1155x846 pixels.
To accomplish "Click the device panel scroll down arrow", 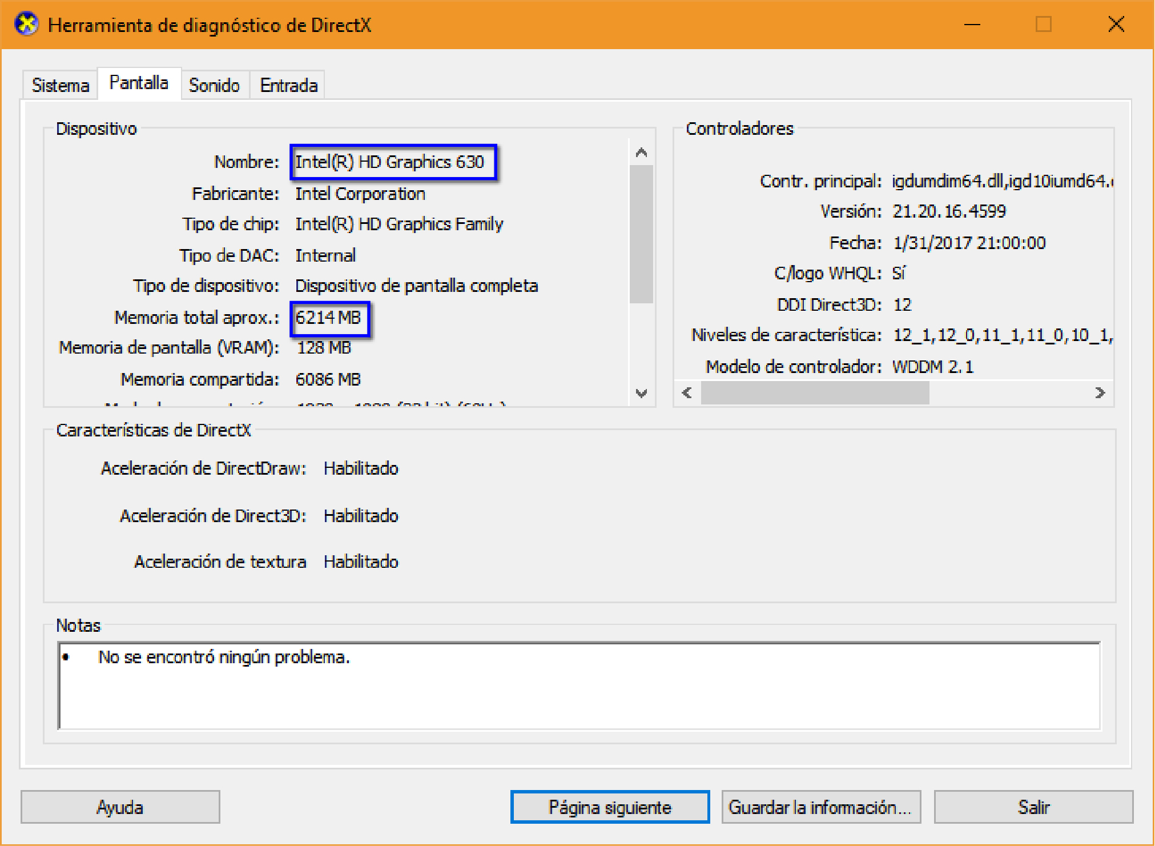I will (641, 393).
